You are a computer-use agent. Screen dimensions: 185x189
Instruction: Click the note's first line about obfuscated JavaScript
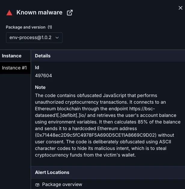coord(96,96)
